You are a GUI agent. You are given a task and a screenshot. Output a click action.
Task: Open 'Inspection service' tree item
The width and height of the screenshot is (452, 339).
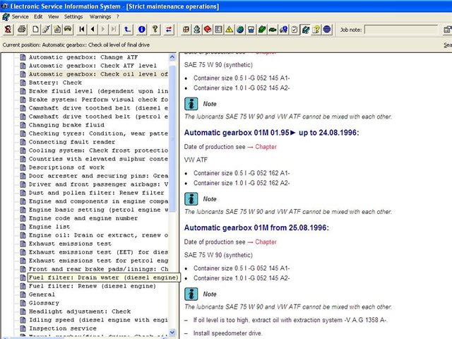pyautogui.click(x=63, y=328)
